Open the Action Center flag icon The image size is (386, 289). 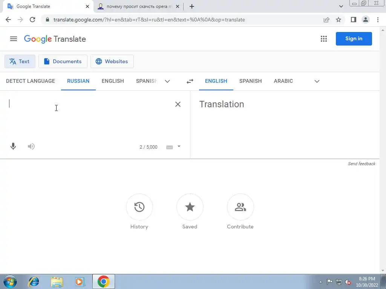click(329, 282)
